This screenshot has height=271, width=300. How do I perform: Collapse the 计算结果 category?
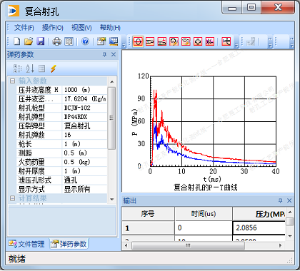point(12,198)
